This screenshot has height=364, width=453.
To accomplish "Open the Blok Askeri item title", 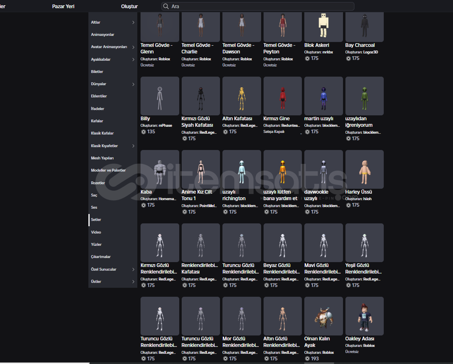I will click(317, 45).
